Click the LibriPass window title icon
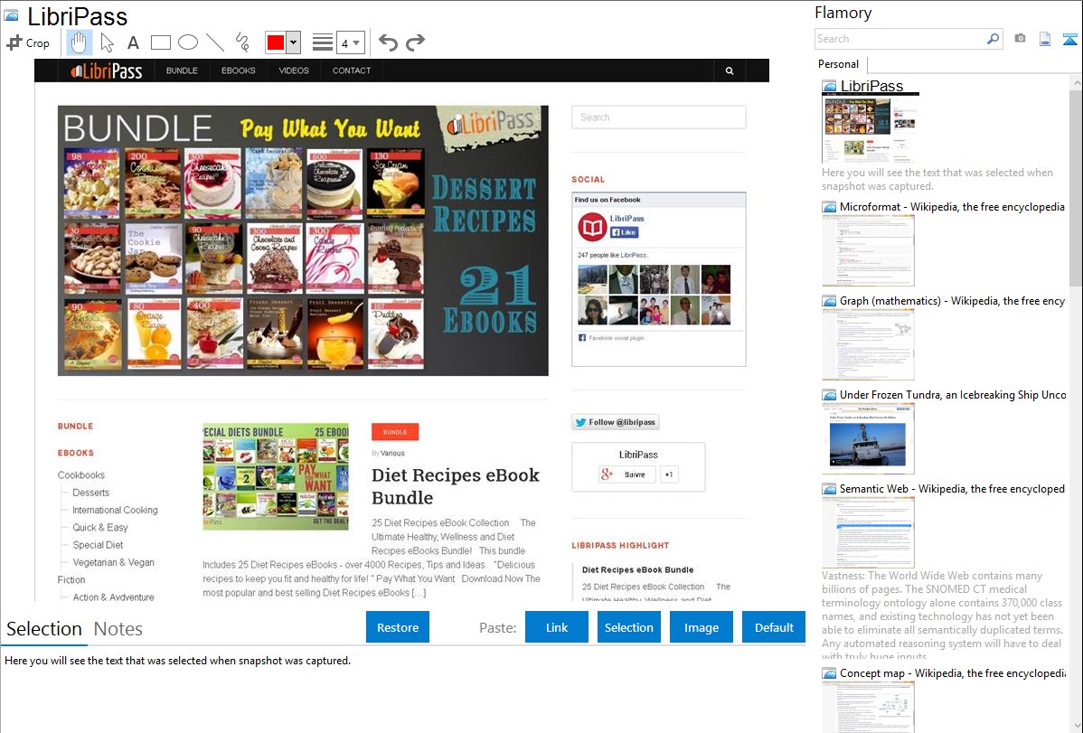 tap(10, 15)
